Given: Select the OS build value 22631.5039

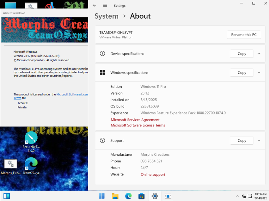Looking at the screenshot, I should click(150, 106).
